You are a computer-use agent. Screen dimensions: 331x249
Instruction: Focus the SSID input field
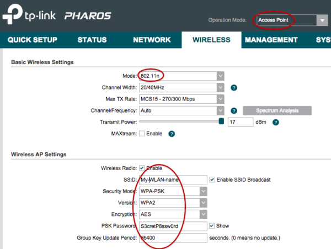173,180
